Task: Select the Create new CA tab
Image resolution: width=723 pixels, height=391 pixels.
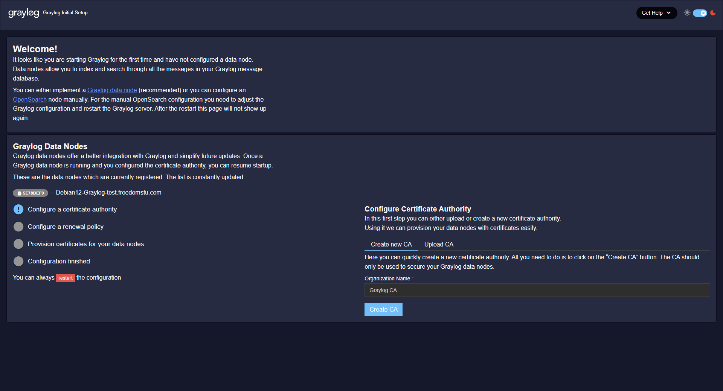Action: 391,245
